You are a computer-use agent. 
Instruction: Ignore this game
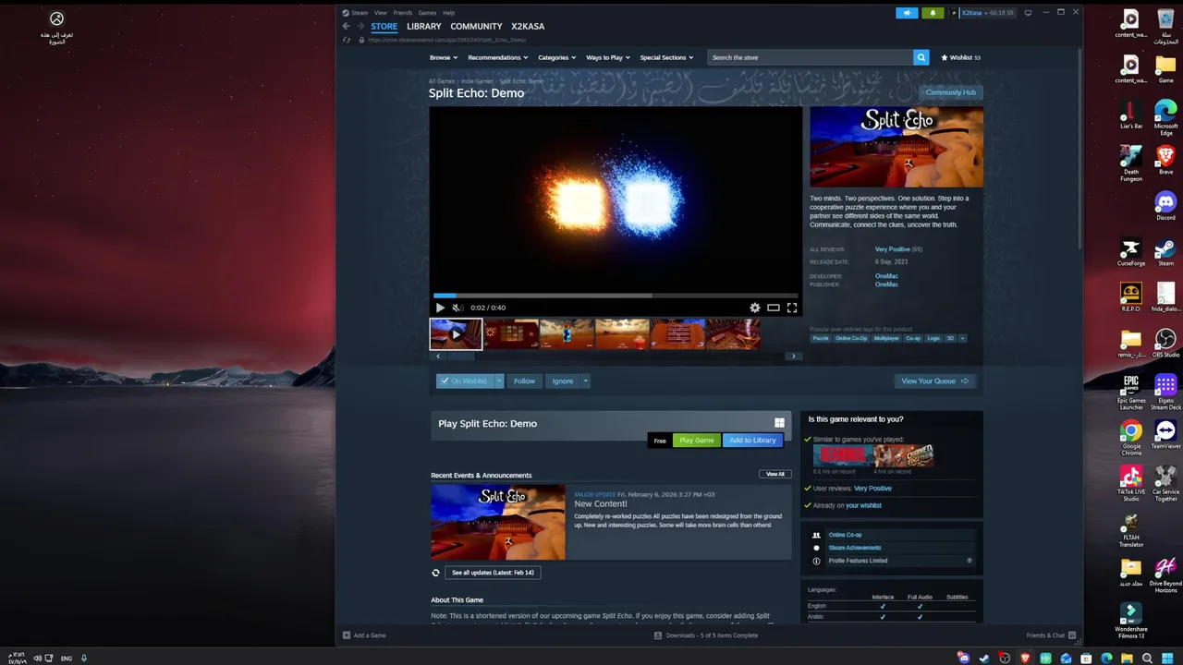[x=563, y=381]
